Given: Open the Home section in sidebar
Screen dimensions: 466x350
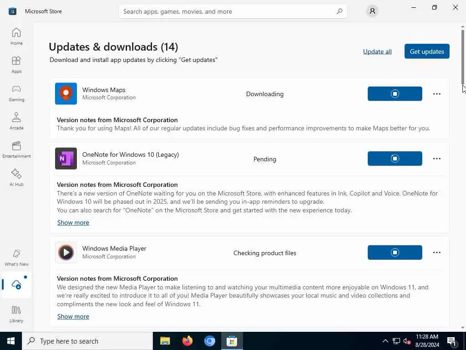Looking at the screenshot, I should 16,36.
